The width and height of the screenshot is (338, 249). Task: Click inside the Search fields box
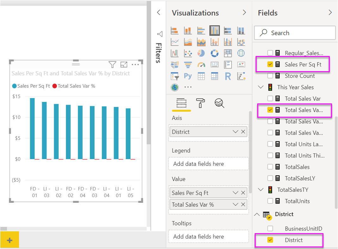pos(295,33)
